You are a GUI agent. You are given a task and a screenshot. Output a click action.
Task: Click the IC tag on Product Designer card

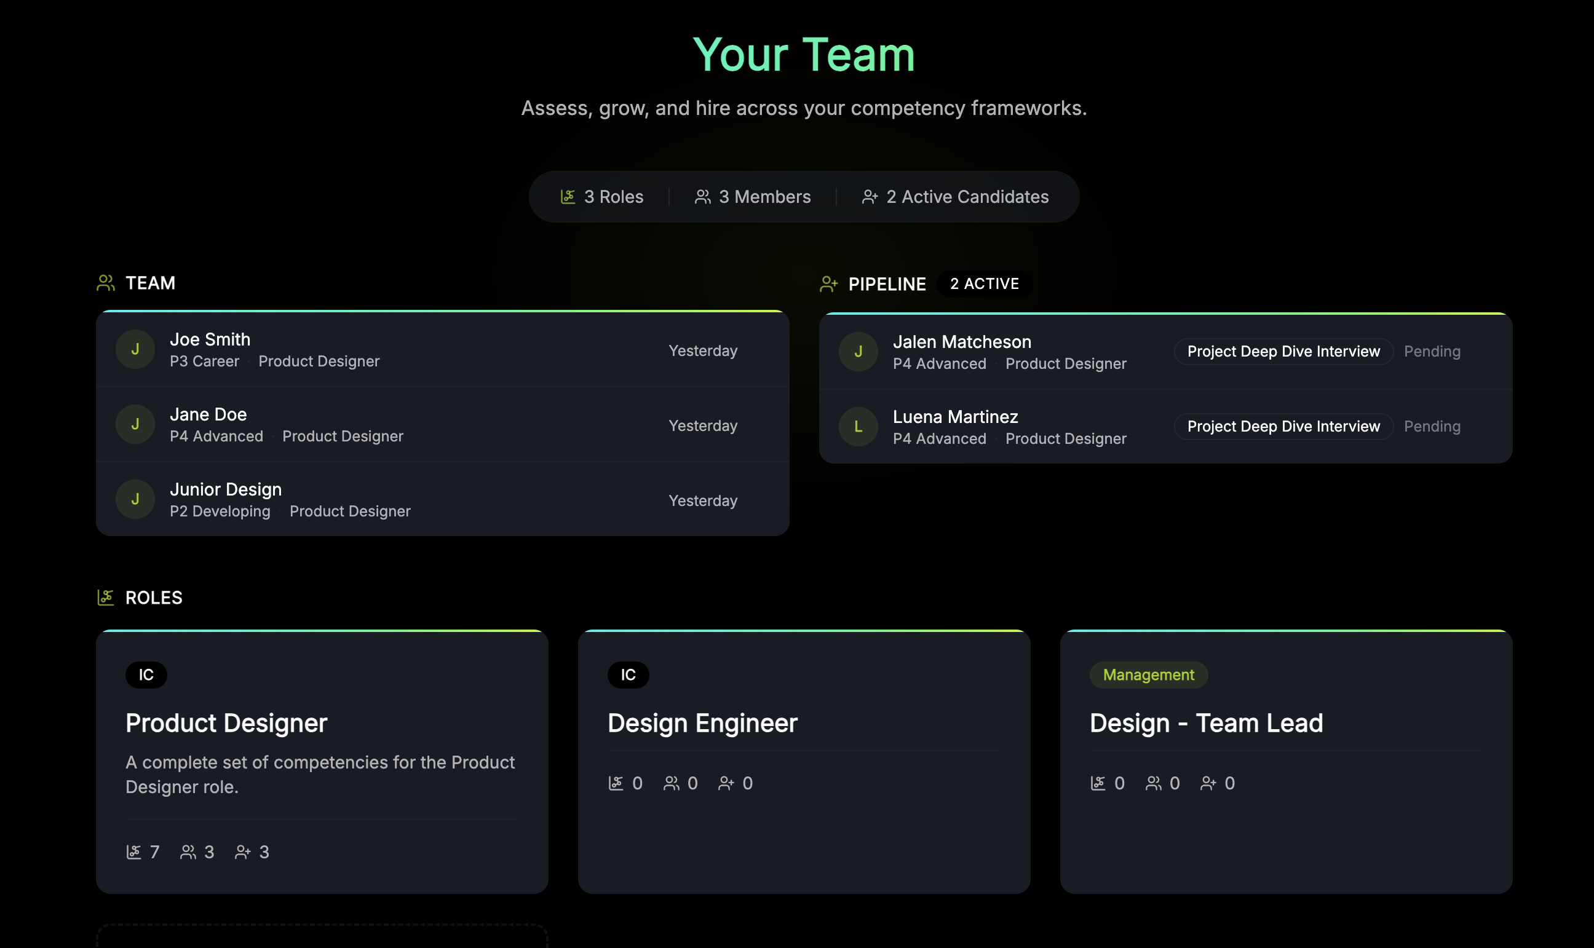click(x=146, y=674)
